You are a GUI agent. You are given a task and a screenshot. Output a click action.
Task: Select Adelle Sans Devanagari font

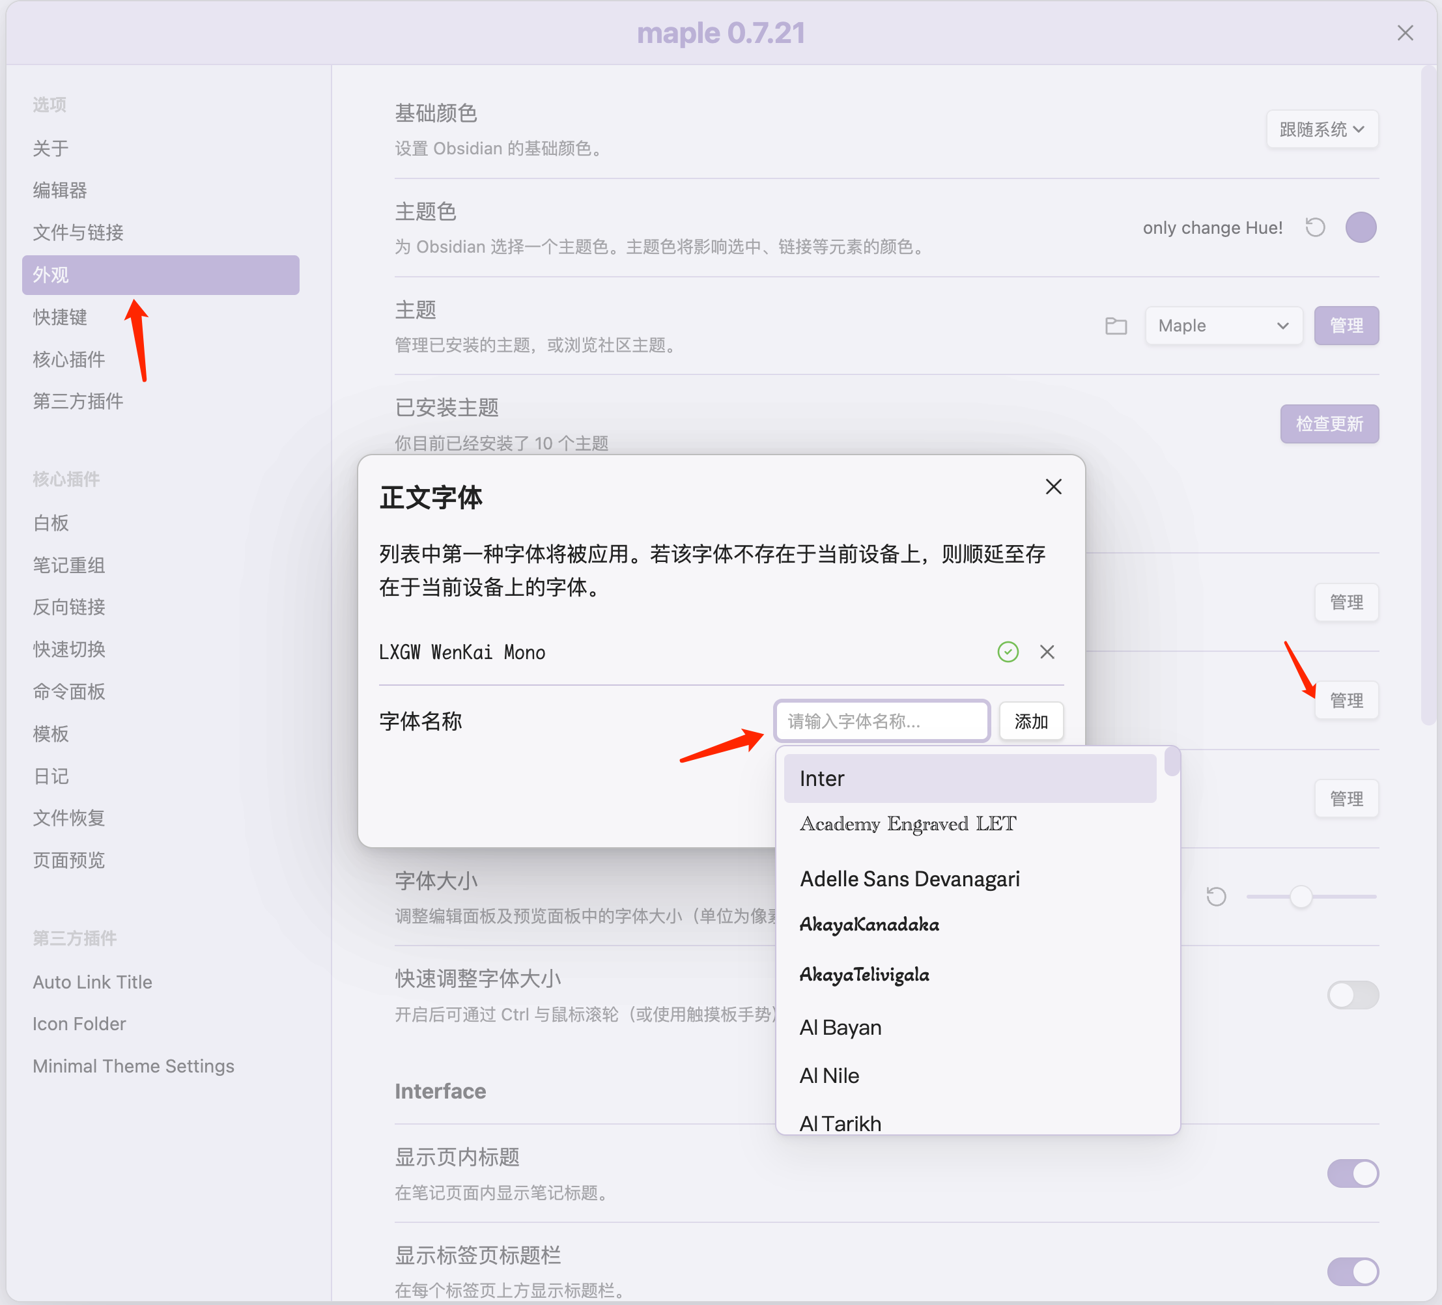pyautogui.click(x=970, y=879)
